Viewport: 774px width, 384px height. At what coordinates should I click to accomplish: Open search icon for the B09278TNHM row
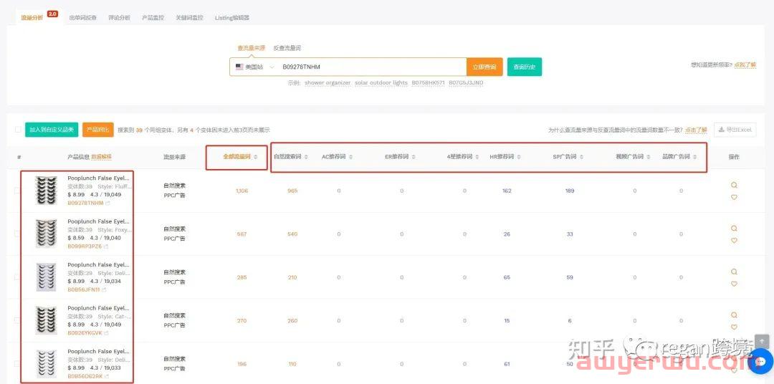click(x=734, y=185)
